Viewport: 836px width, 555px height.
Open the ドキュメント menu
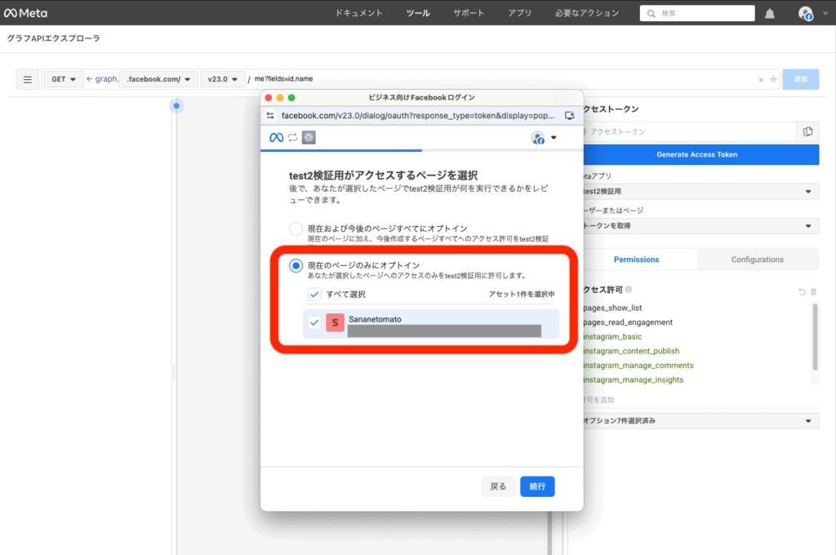click(359, 13)
